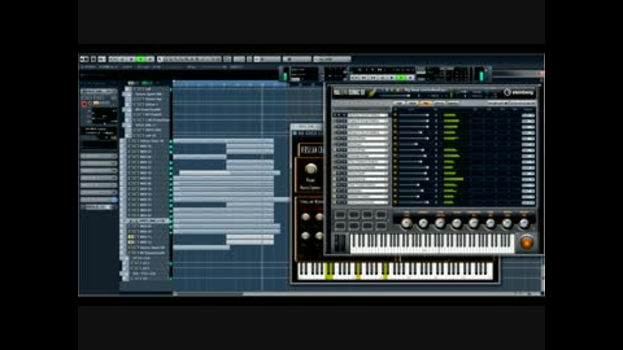Viewport: 623px width, 350px height.
Task: Toggle the On button for HALion slot 16
Action: pos(395,202)
